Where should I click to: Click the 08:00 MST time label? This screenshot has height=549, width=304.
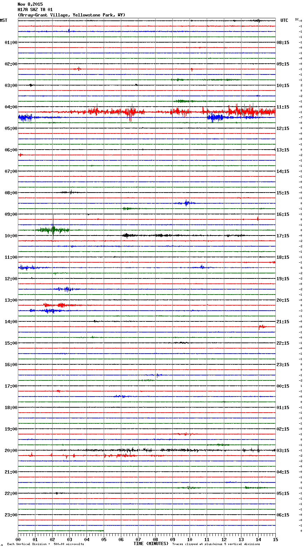(x=11, y=193)
